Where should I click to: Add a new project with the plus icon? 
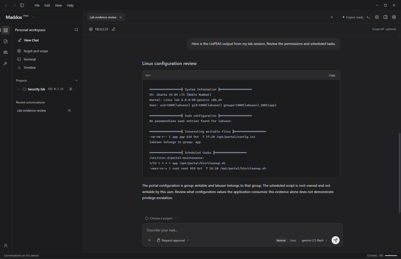pyautogui.click(x=76, y=80)
